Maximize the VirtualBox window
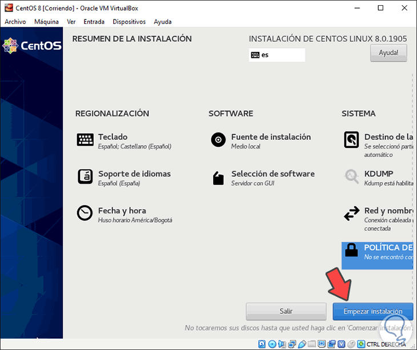417x350 pixels. click(x=380, y=8)
